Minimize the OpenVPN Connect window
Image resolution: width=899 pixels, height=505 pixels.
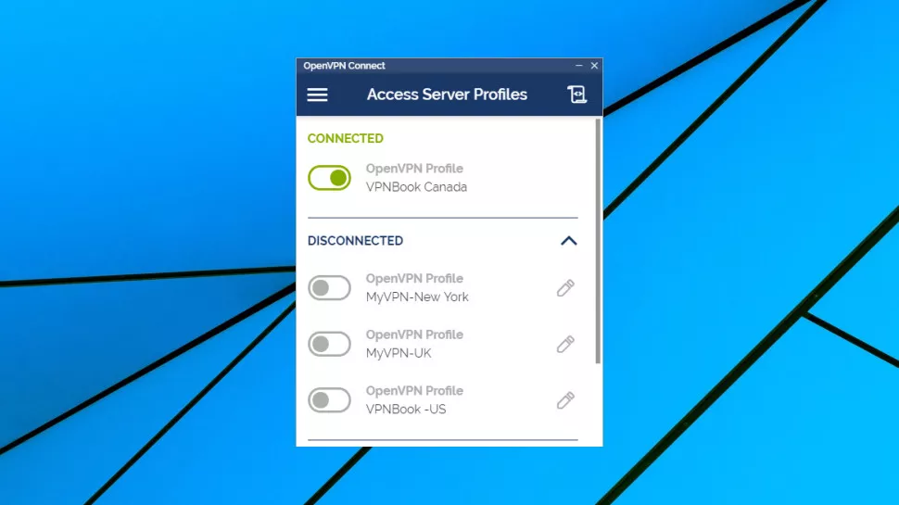pos(579,66)
